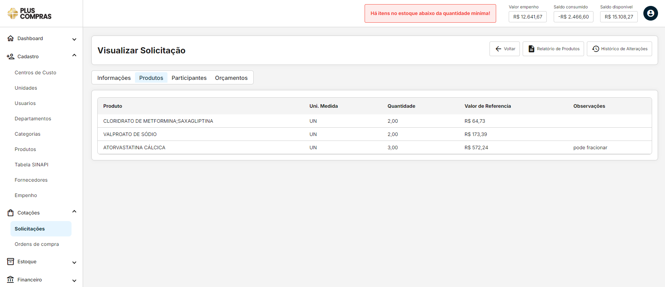Open Fornecedores in the sidebar
665x287 pixels.
pyautogui.click(x=31, y=180)
